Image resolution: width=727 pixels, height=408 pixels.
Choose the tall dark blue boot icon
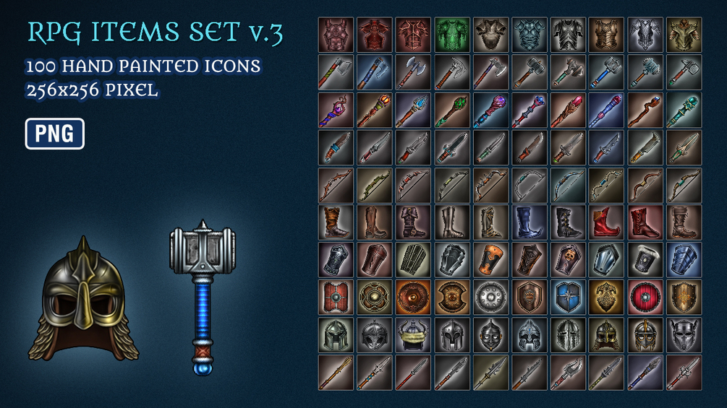pos(530,222)
